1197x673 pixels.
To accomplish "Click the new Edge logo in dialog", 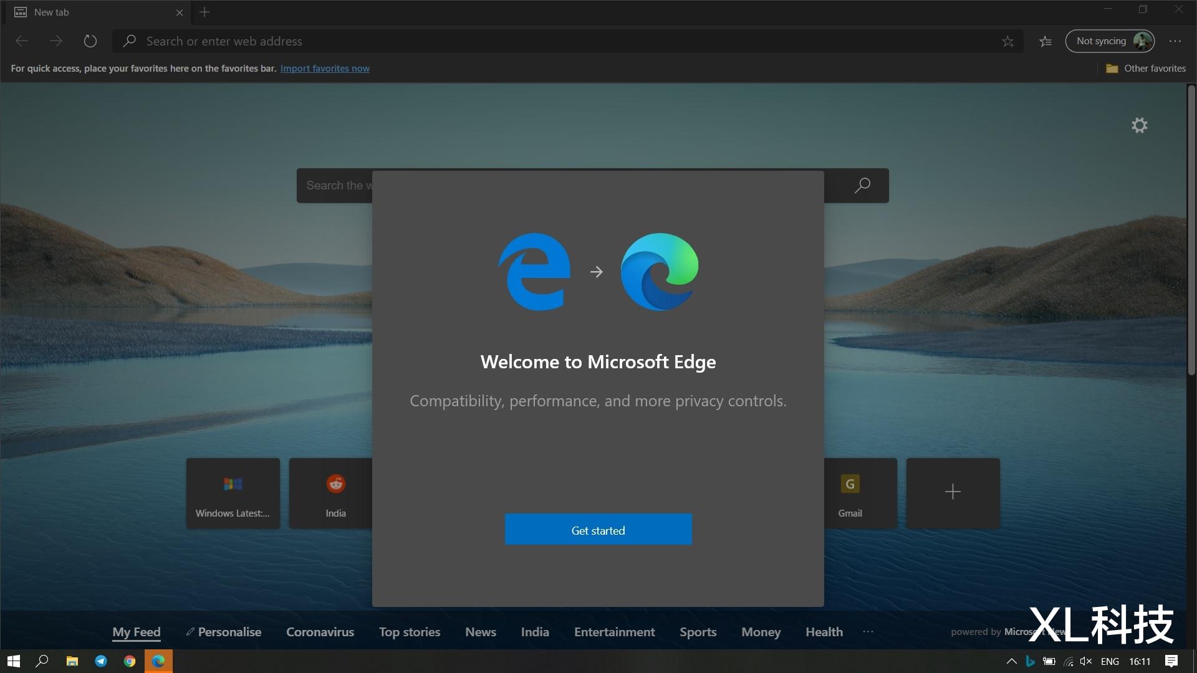I will [x=660, y=272].
